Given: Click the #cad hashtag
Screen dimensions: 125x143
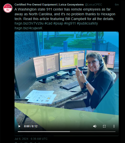Looking at the screenshot, I should tap(48, 24).
